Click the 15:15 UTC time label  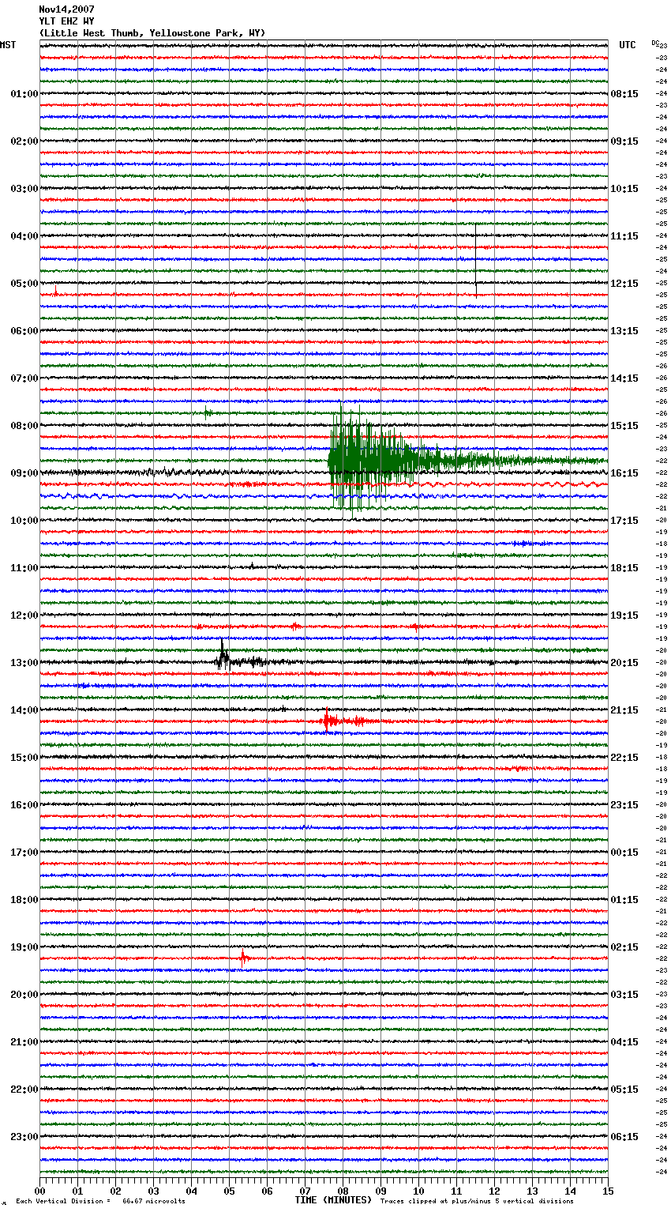click(624, 426)
